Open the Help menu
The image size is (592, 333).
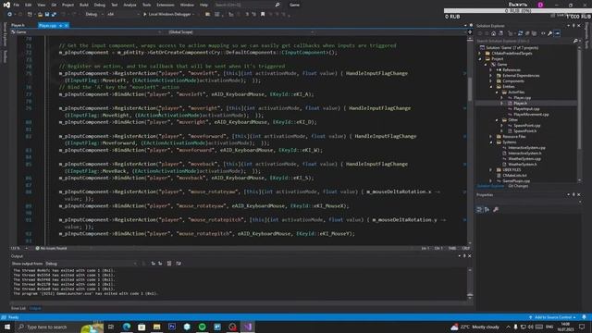point(203,5)
